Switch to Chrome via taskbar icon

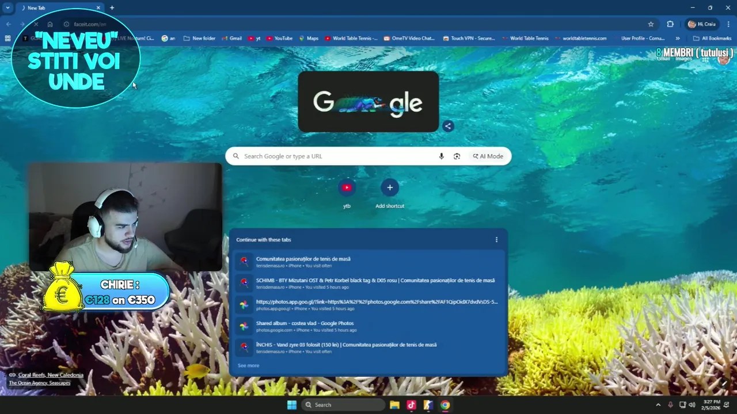(445, 405)
